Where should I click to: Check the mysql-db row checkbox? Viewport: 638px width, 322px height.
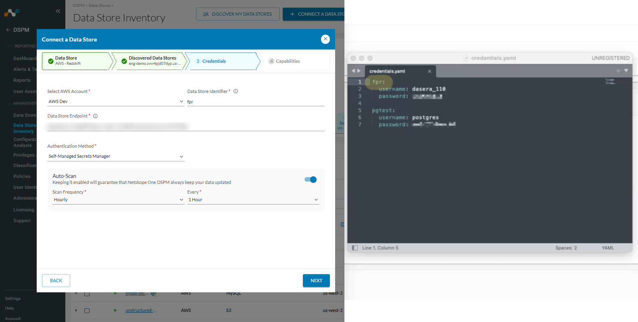tap(87, 293)
